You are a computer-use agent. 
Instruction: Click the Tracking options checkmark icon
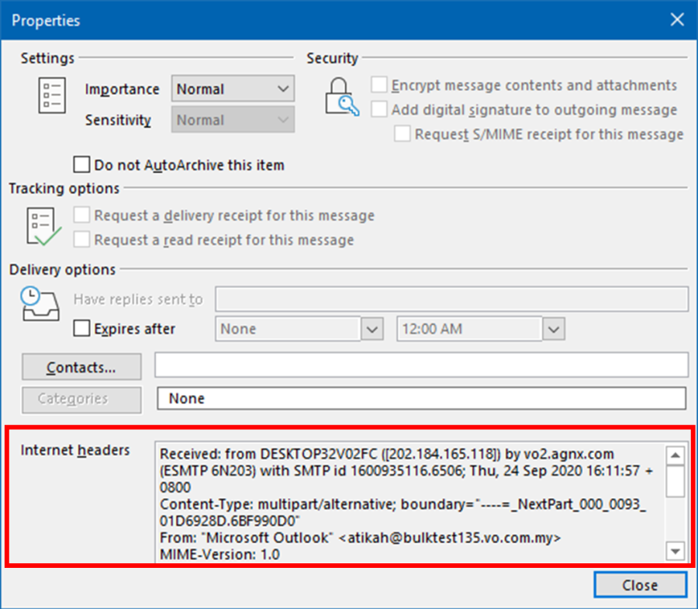[40, 227]
